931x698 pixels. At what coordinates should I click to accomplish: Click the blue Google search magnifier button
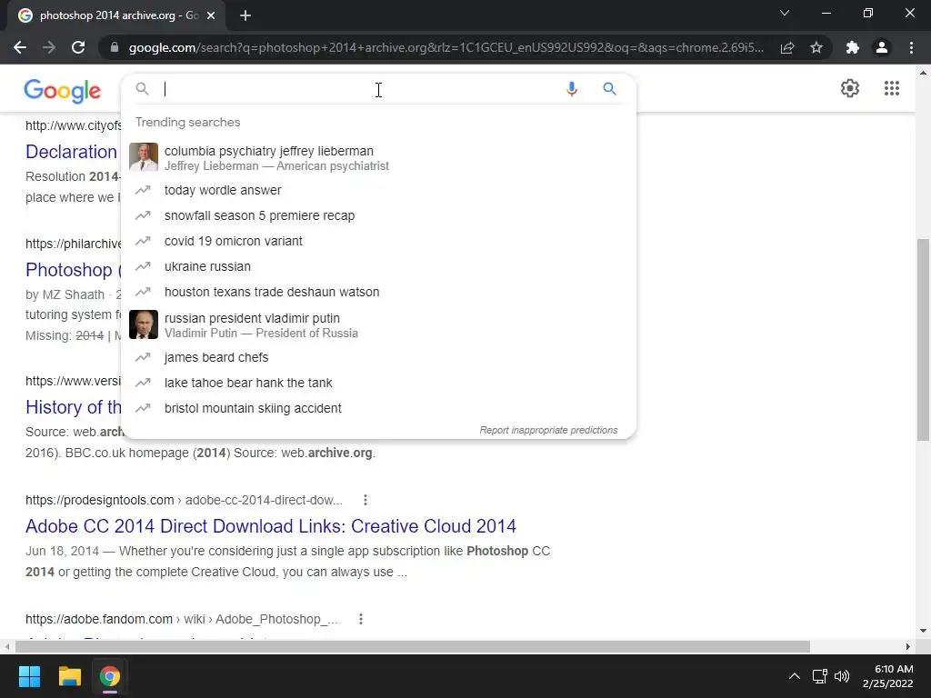coord(609,89)
